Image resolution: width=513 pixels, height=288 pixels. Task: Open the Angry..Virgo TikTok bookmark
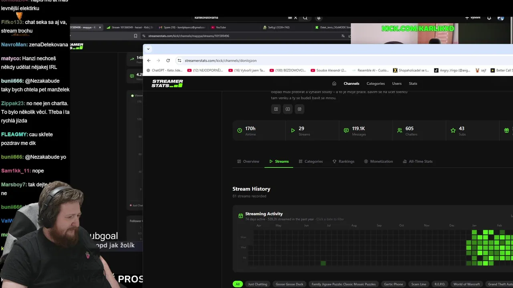coord(452,70)
